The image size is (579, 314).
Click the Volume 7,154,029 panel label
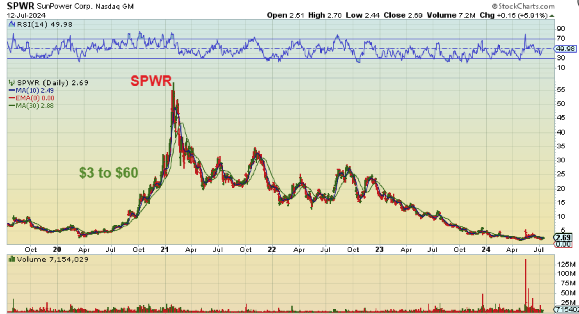[53, 259]
